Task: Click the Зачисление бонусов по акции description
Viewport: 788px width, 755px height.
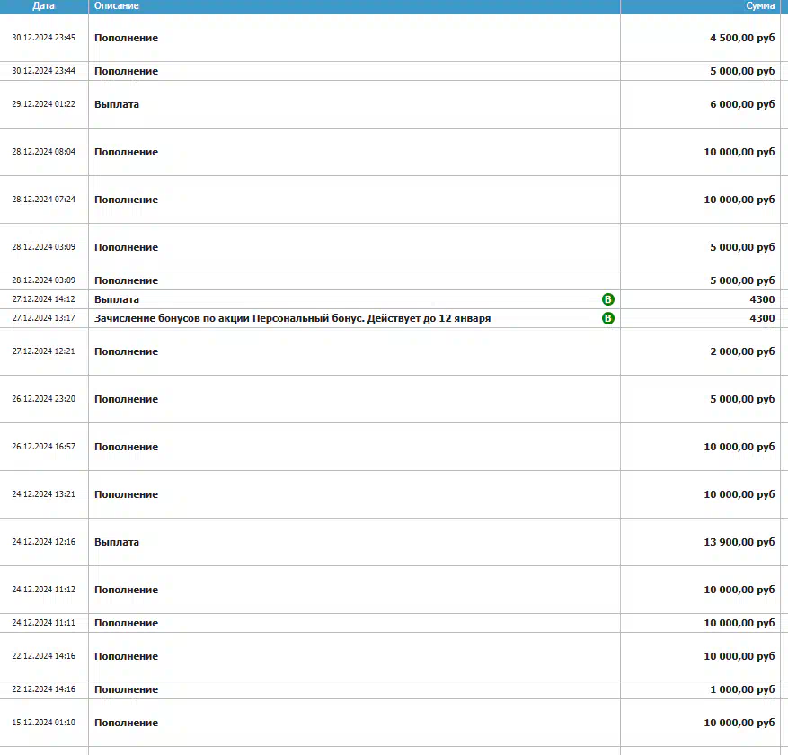Action: point(293,319)
